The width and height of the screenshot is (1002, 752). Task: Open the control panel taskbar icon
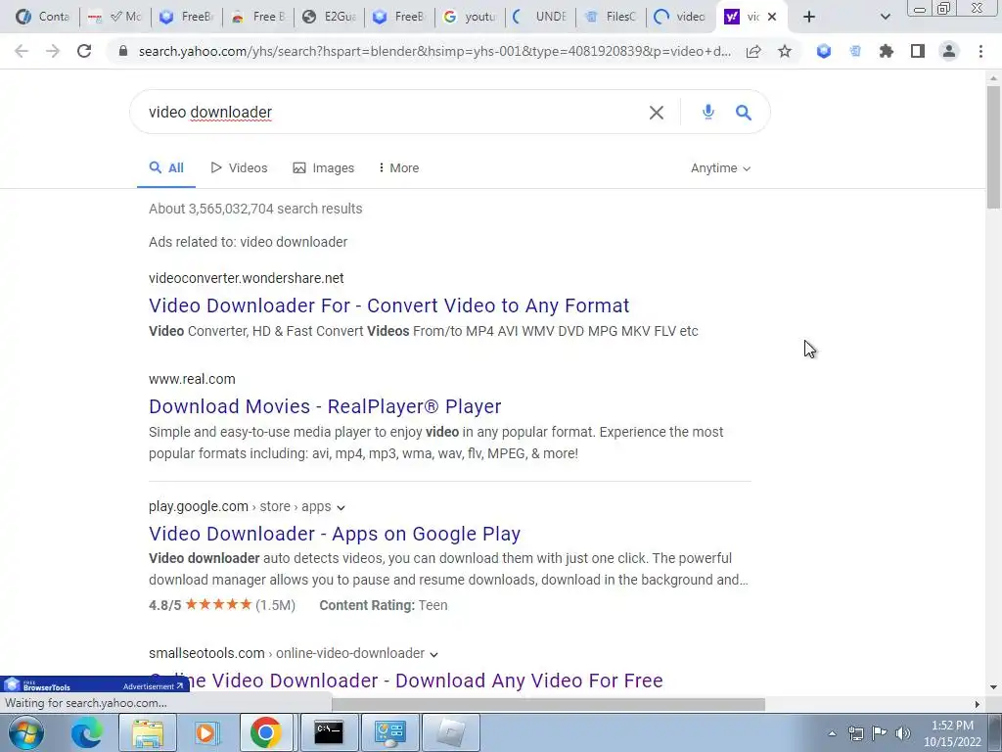[390, 732]
